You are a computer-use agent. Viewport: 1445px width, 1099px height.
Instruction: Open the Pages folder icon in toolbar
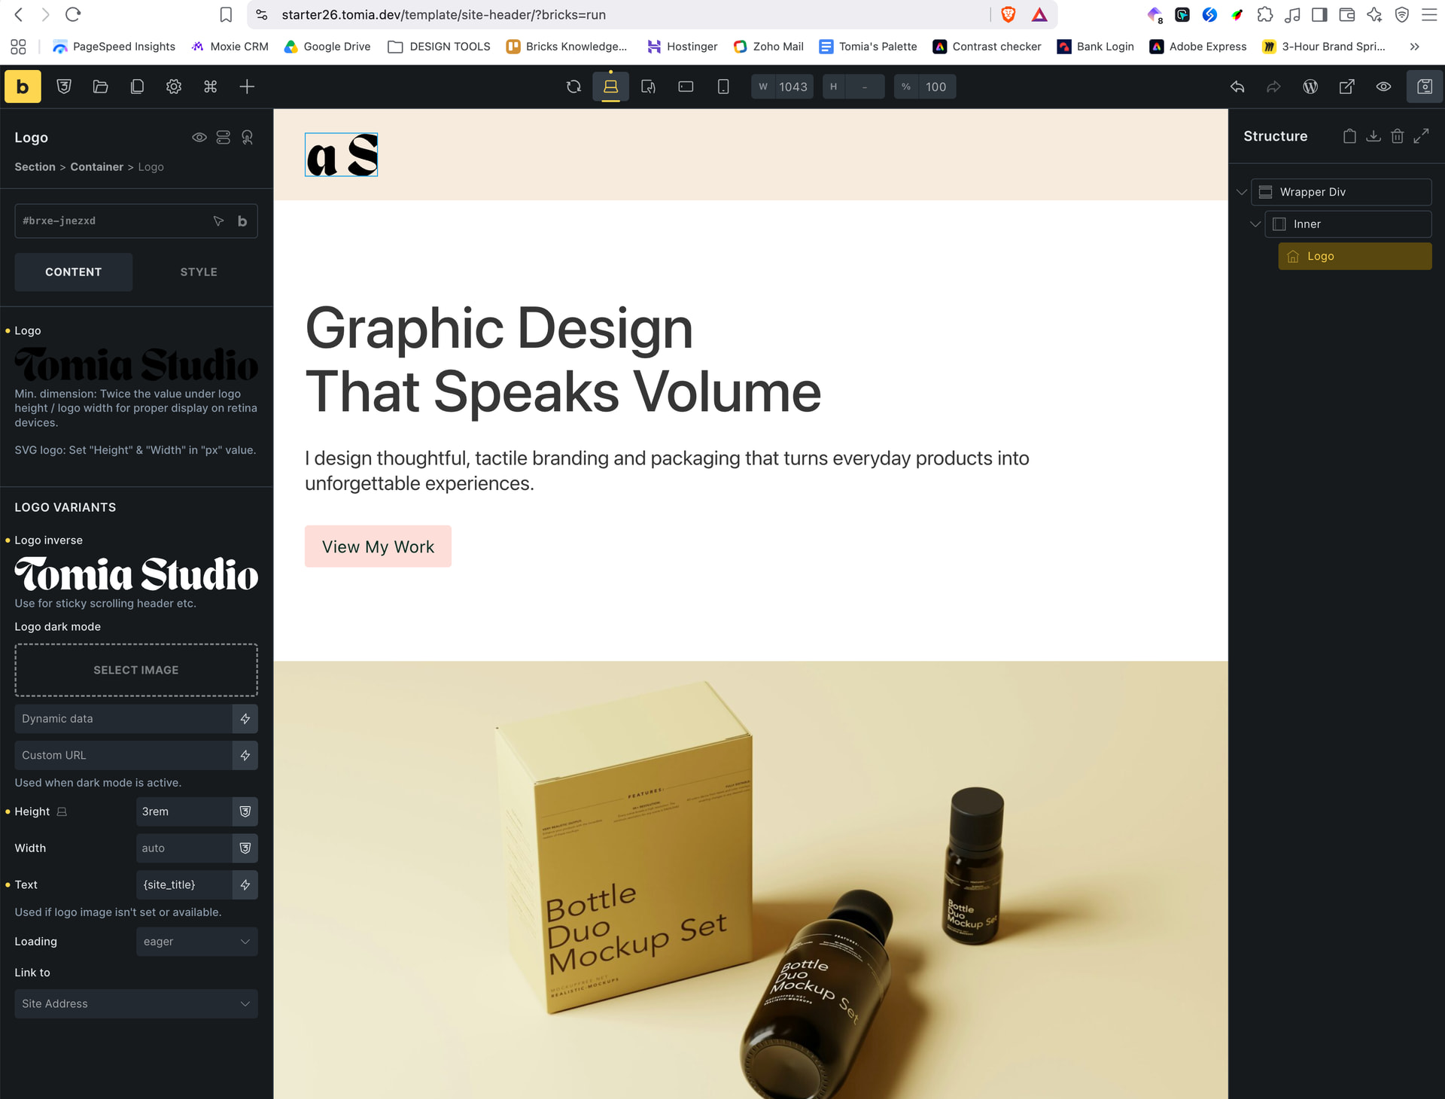pyautogui.click(x=100, y=87)
